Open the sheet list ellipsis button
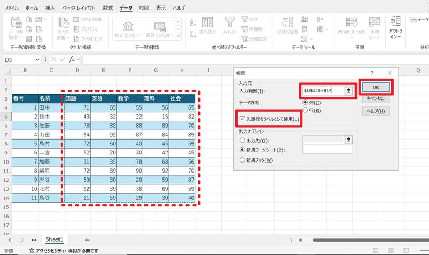 [x=34, y=240]
